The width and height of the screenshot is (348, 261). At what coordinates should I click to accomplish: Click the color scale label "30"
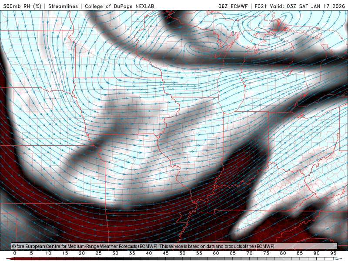point(115,253)
